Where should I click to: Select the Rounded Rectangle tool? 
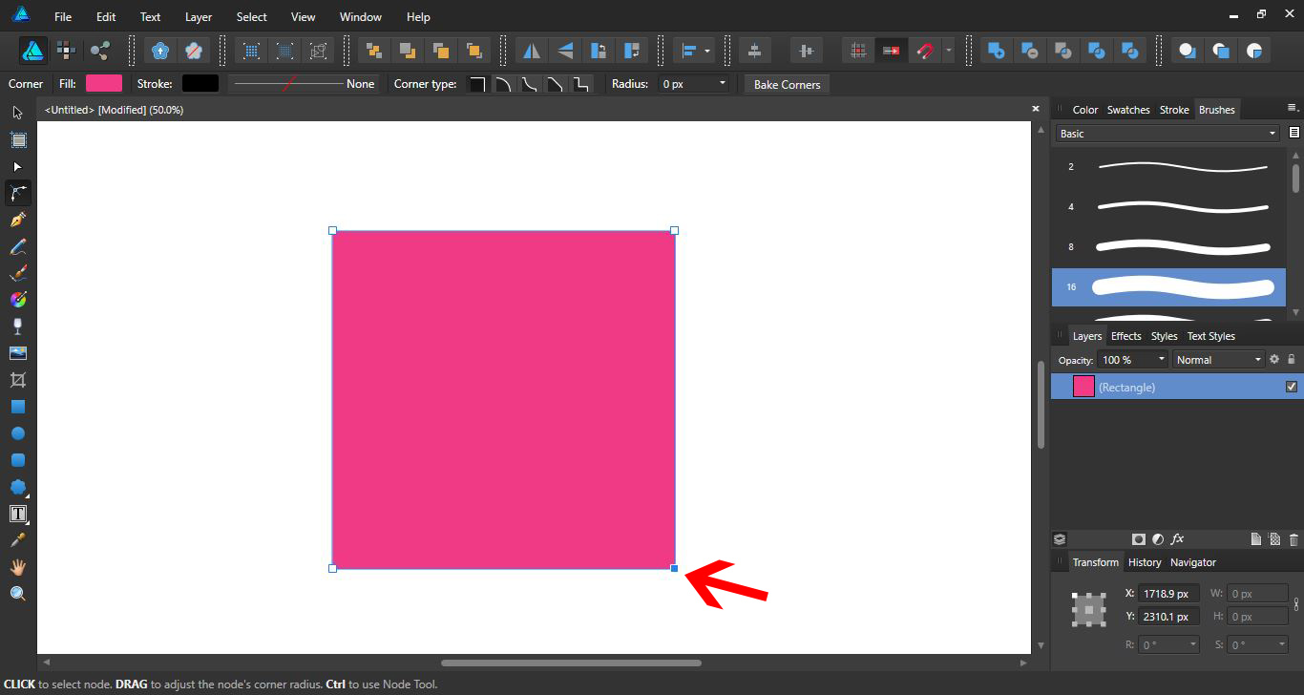click(17, 460)
